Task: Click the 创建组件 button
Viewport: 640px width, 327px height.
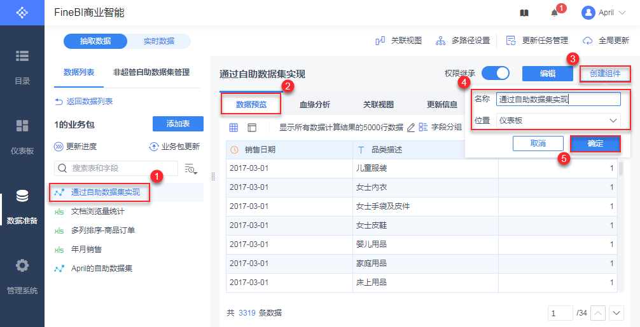Action: click(605, 73)
